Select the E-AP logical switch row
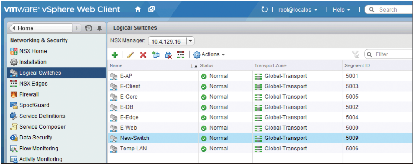Image resolution: width=414 pixels, height=165 pixels. coord(261,76)
